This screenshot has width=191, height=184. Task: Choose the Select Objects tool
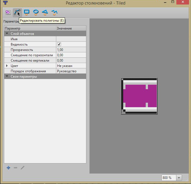tap(8, 12)
